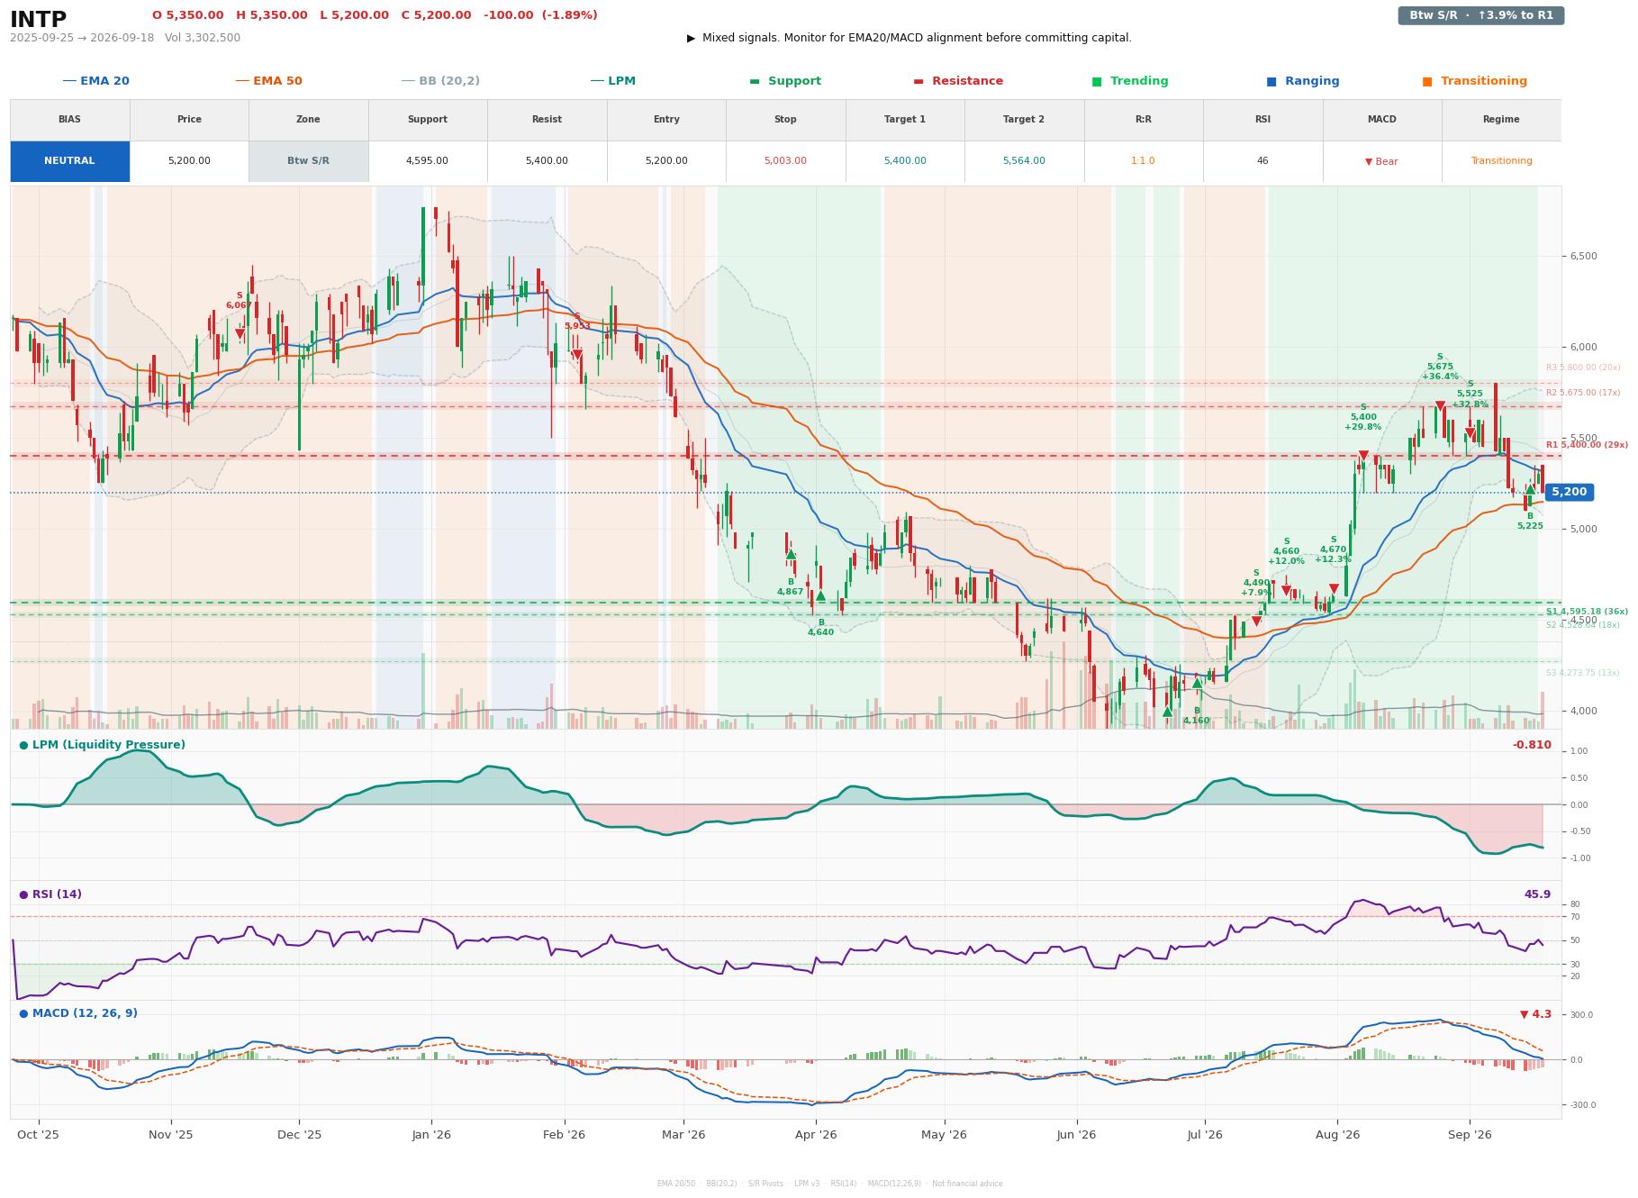Click the S3 4,273.75 support label
1638x1198 pixels.
tap(1582, 673)
